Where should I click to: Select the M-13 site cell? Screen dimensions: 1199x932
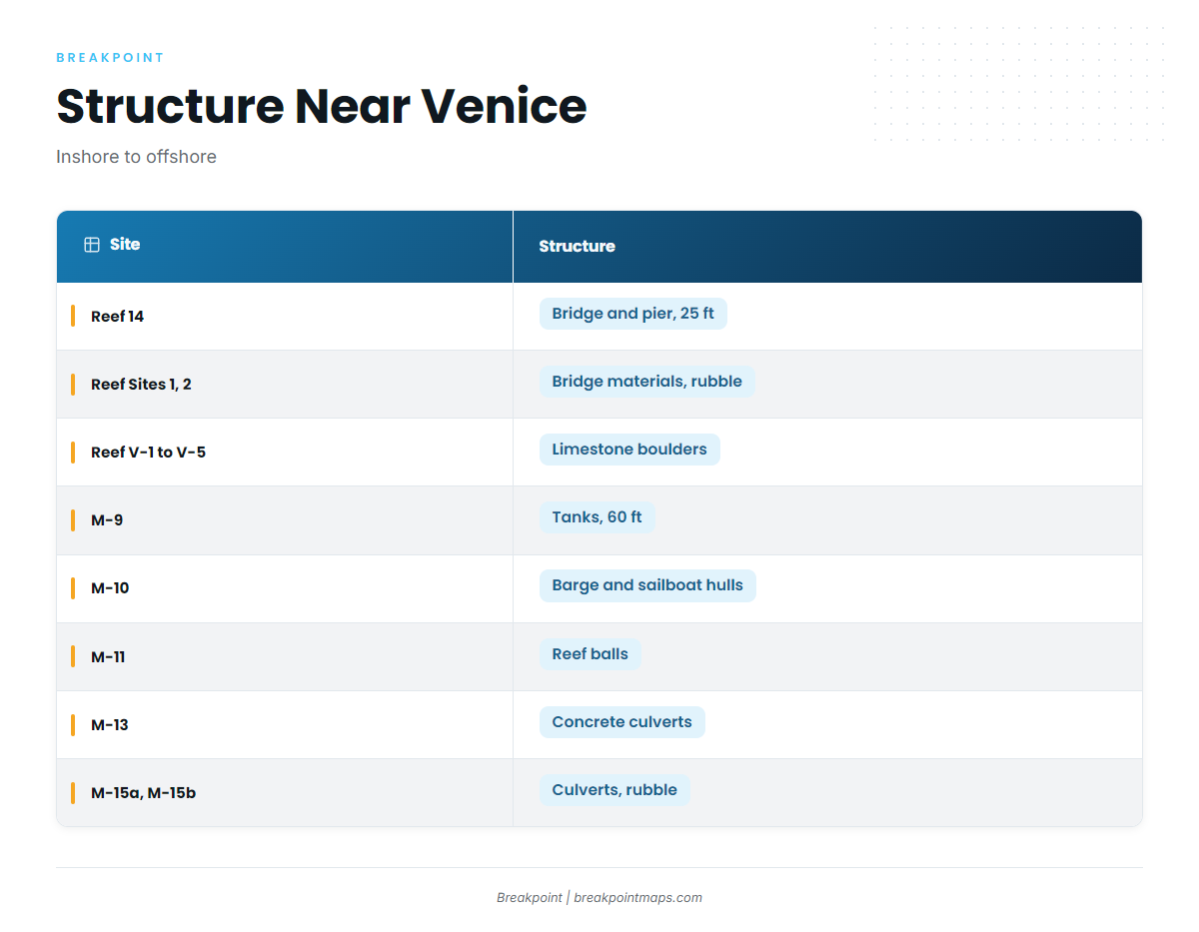285,724
